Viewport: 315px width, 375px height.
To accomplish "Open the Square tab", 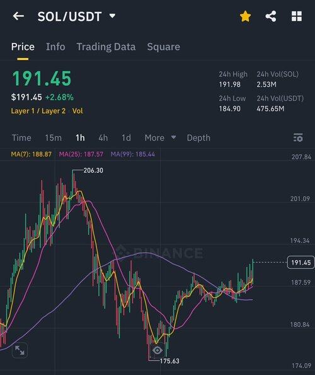I will coord(163,47).
